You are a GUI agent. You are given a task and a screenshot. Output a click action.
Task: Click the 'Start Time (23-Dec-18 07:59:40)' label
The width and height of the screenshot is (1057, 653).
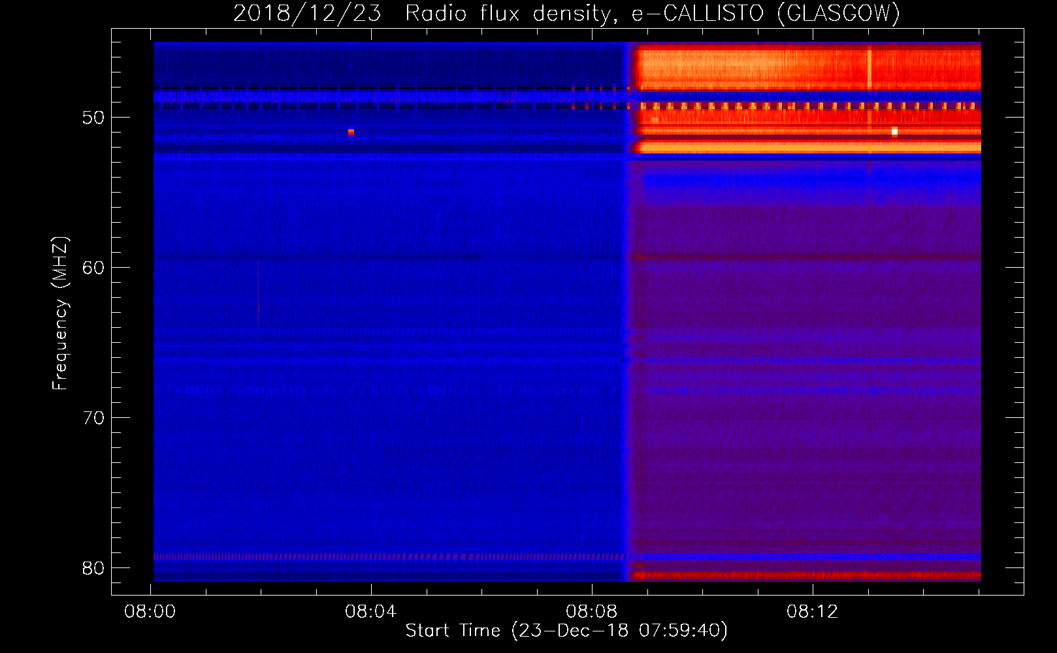pyautogui.click(x=566, y=631)
